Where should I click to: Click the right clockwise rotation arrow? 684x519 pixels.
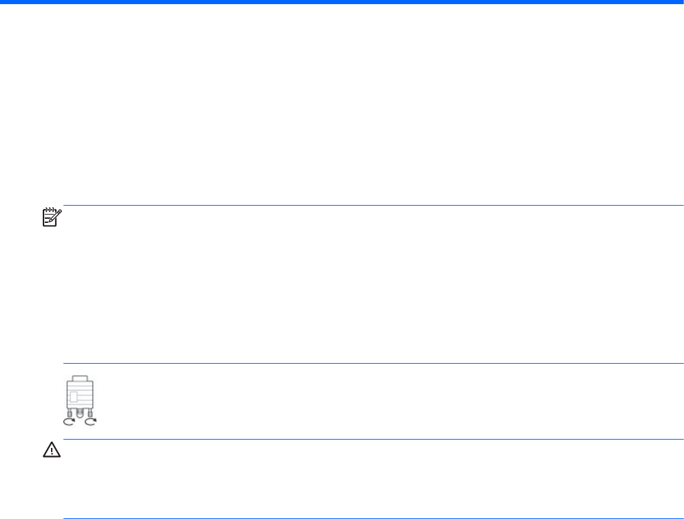91,422
